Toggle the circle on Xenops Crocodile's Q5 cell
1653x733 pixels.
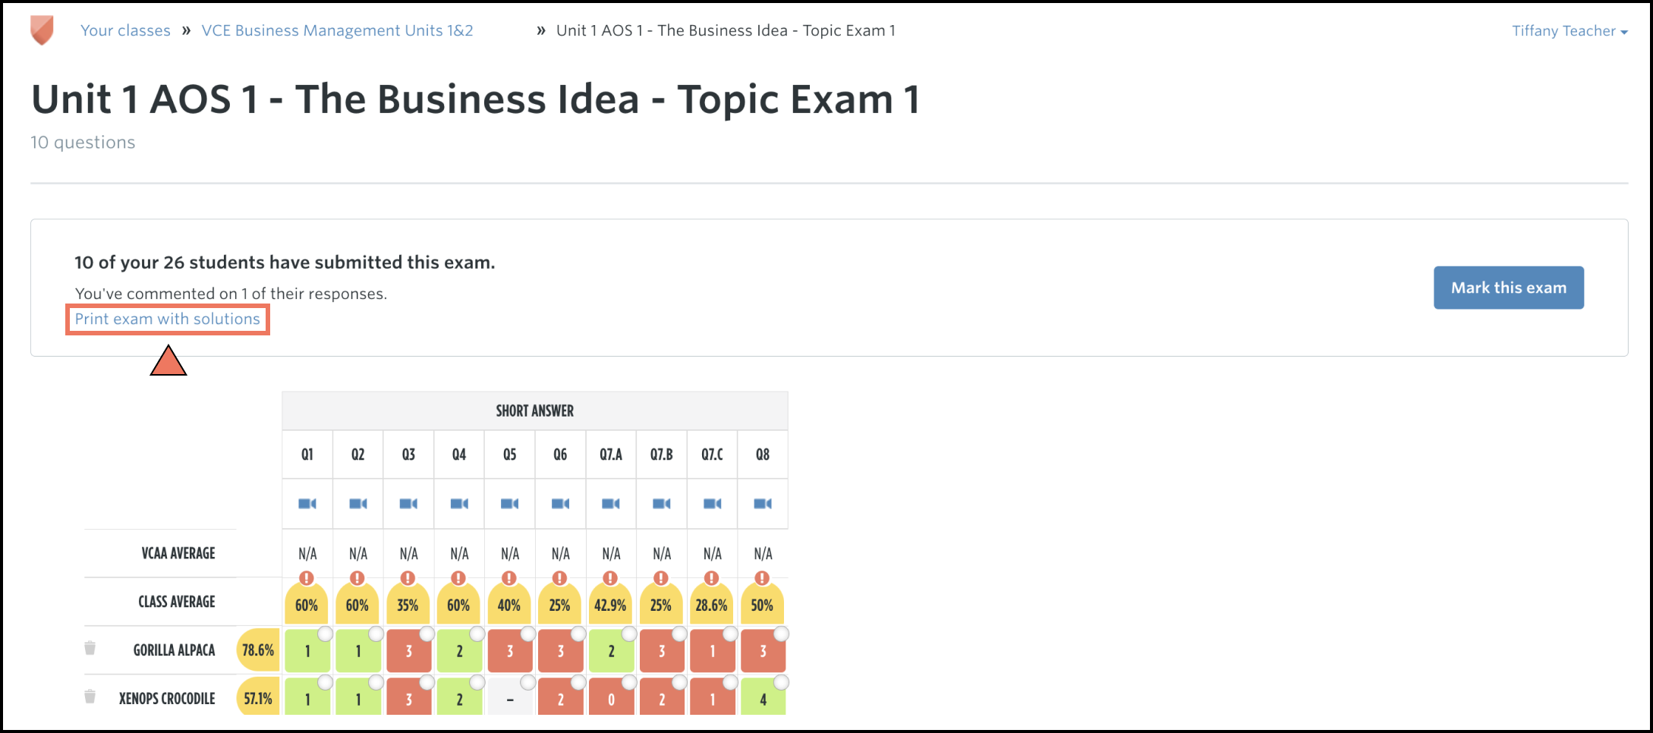click(527, 683)
